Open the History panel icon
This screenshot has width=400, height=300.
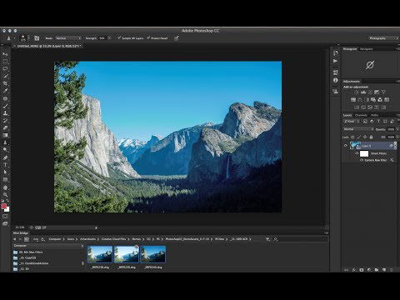pyautogui.click(x=336, y=52)
